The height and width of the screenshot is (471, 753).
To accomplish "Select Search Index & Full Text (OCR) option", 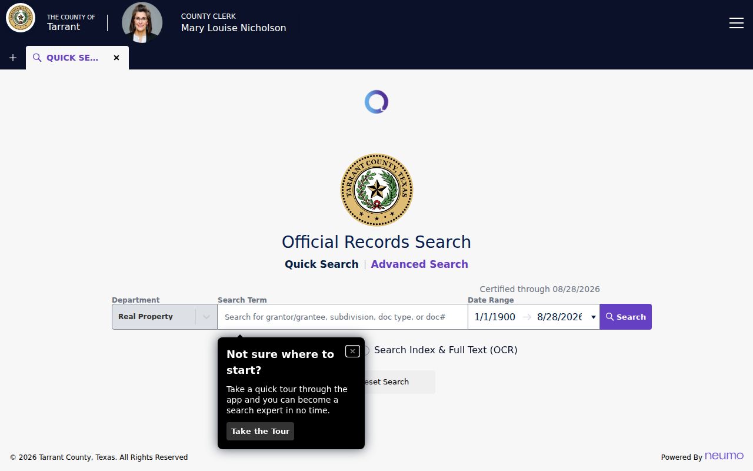I will click(440, 350).
